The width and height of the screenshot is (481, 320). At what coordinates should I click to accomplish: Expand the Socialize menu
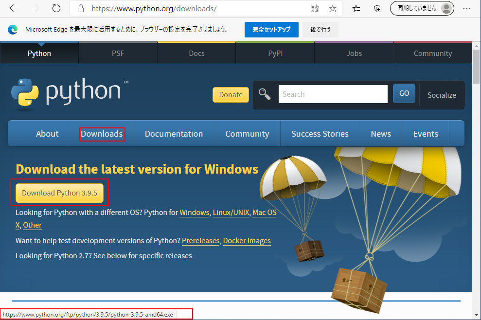pyautogui.click(x=441, y=95)
